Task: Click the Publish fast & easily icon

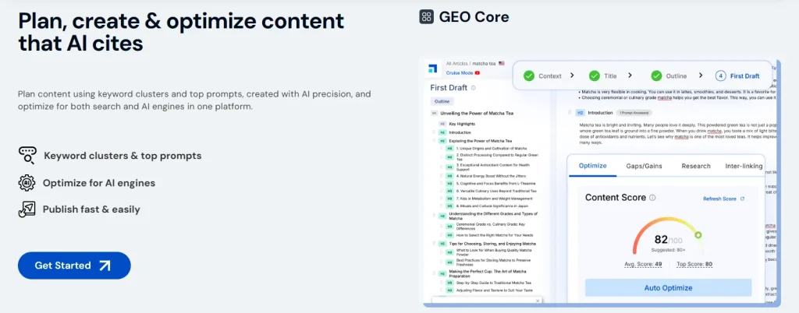Action: click(x=27, y=209)
